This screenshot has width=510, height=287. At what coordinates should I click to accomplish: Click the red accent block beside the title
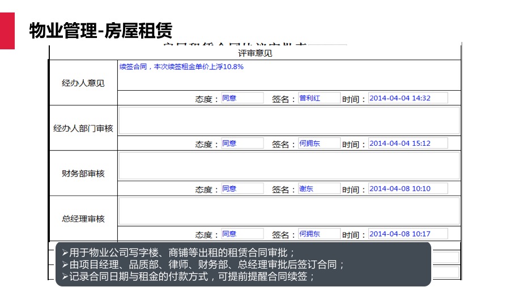point(7,30)
